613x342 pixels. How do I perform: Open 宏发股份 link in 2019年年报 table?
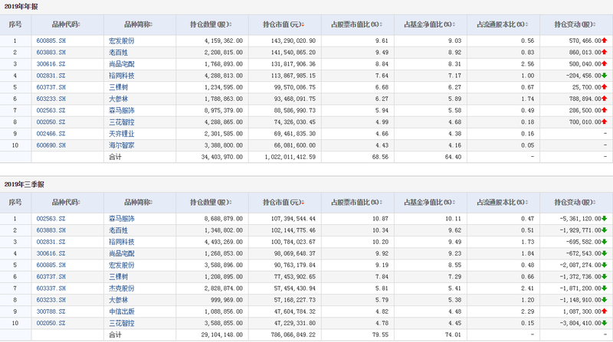(x=122, y=41)
